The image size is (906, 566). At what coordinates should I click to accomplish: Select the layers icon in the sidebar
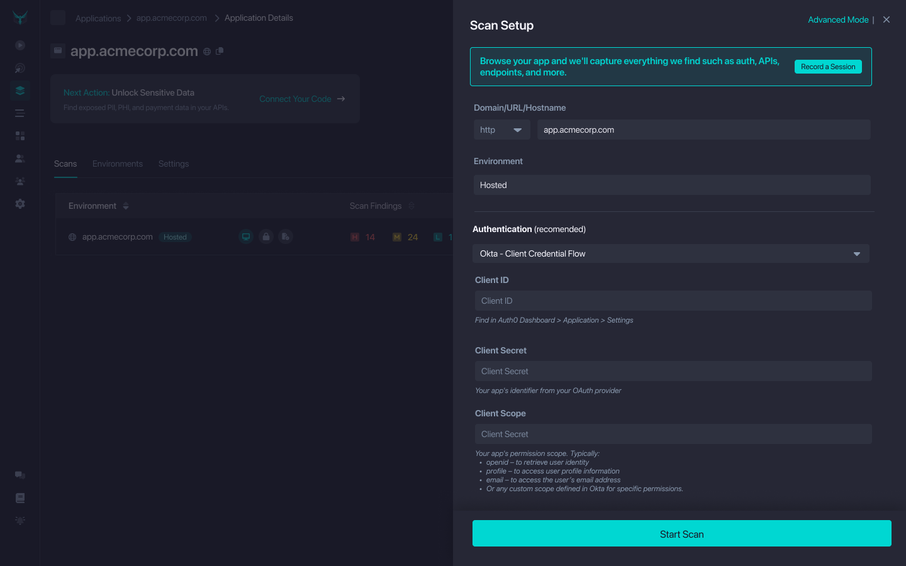click(20, 90)
